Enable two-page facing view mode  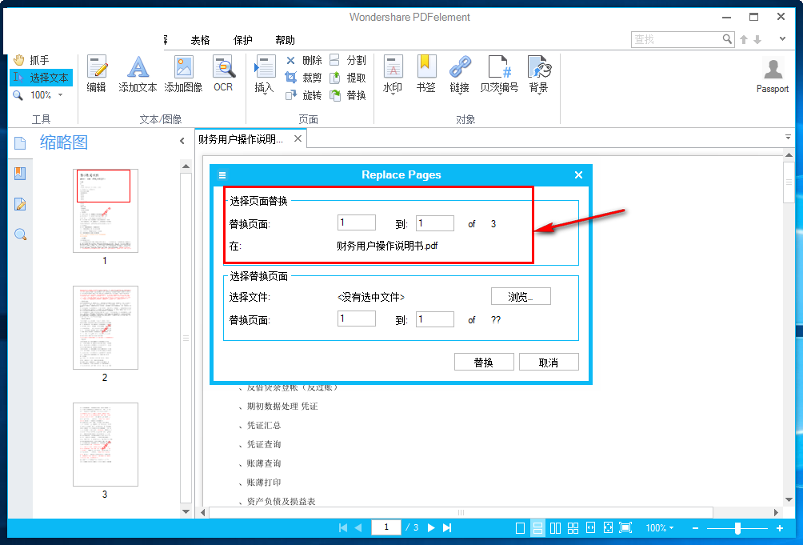555,527
